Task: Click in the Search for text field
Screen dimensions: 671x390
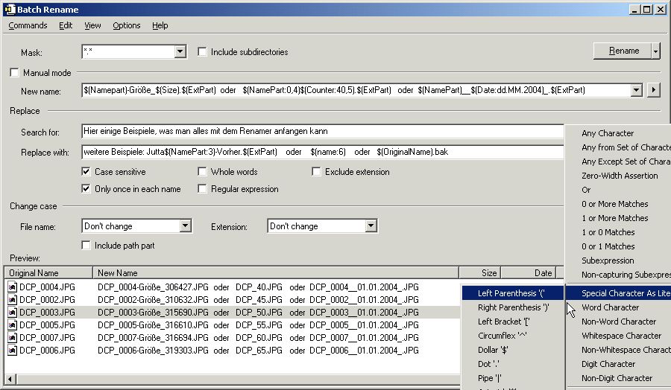Action: pyautogui.click(x=323, y=131)
